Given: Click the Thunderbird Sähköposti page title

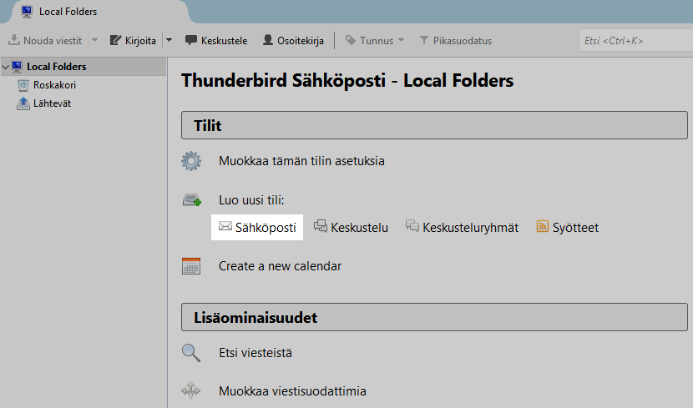Looking at the screenshot, I should click(x=347, y=81).
